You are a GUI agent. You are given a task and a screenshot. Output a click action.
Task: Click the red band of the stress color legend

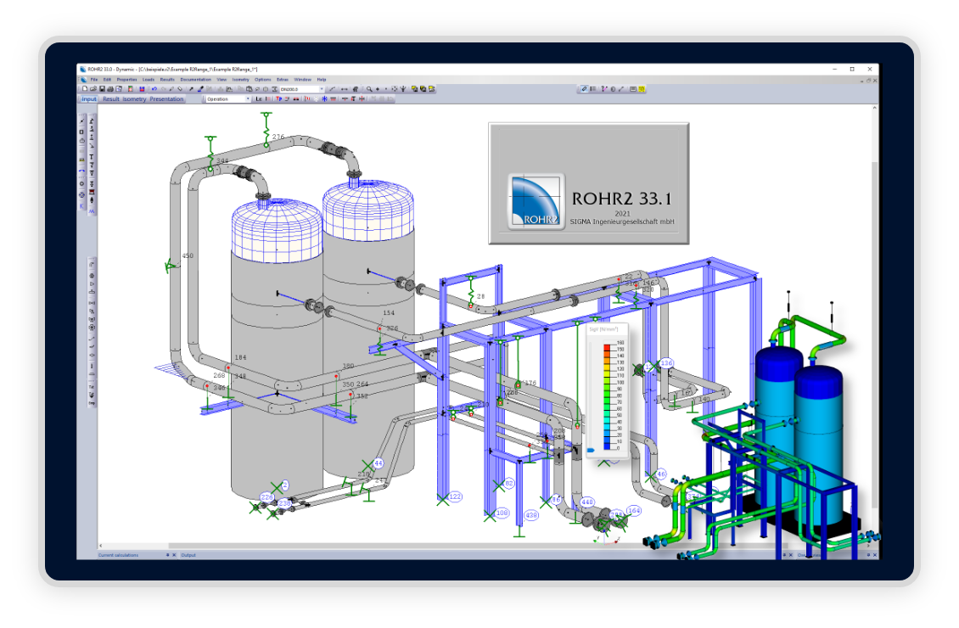[607, 347]
